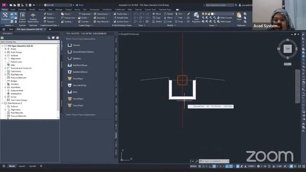Click the search icon in title bar
Viewport: 306px width, 172px height.
point(236,5)
